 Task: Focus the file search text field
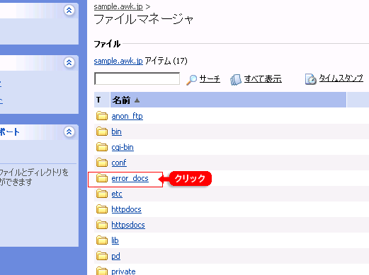coord(137,78)
